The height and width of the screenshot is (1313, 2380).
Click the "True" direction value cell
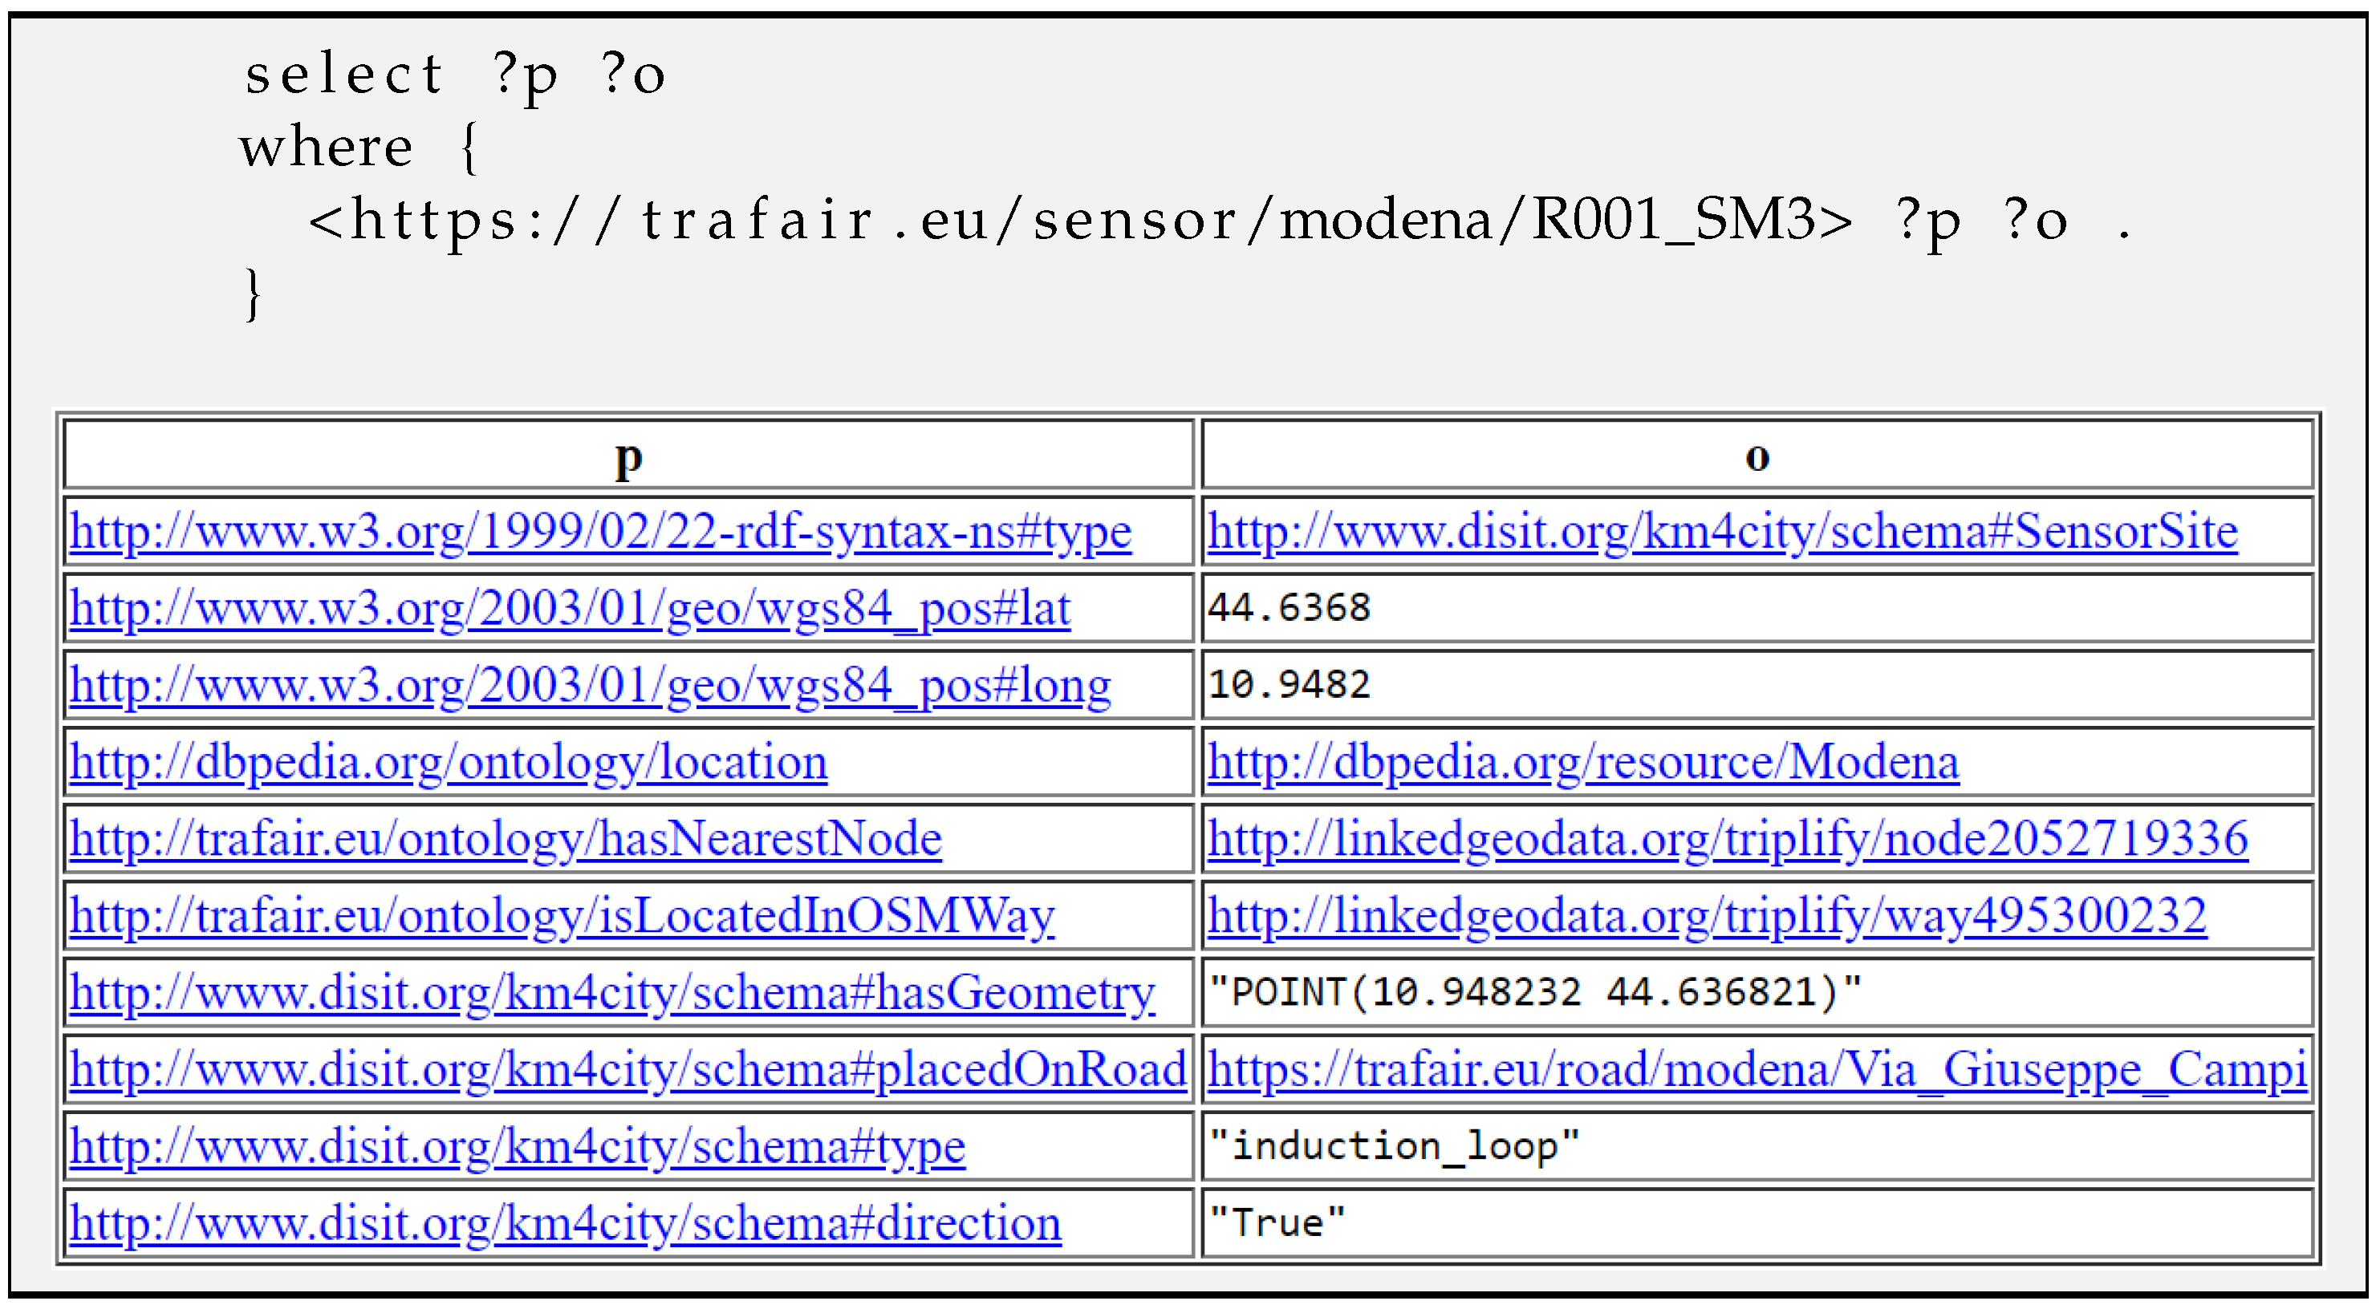1277,1224
